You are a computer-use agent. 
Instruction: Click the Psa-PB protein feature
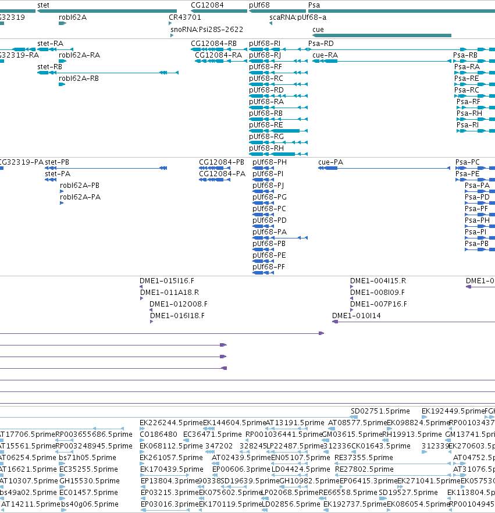click(480, 250)
